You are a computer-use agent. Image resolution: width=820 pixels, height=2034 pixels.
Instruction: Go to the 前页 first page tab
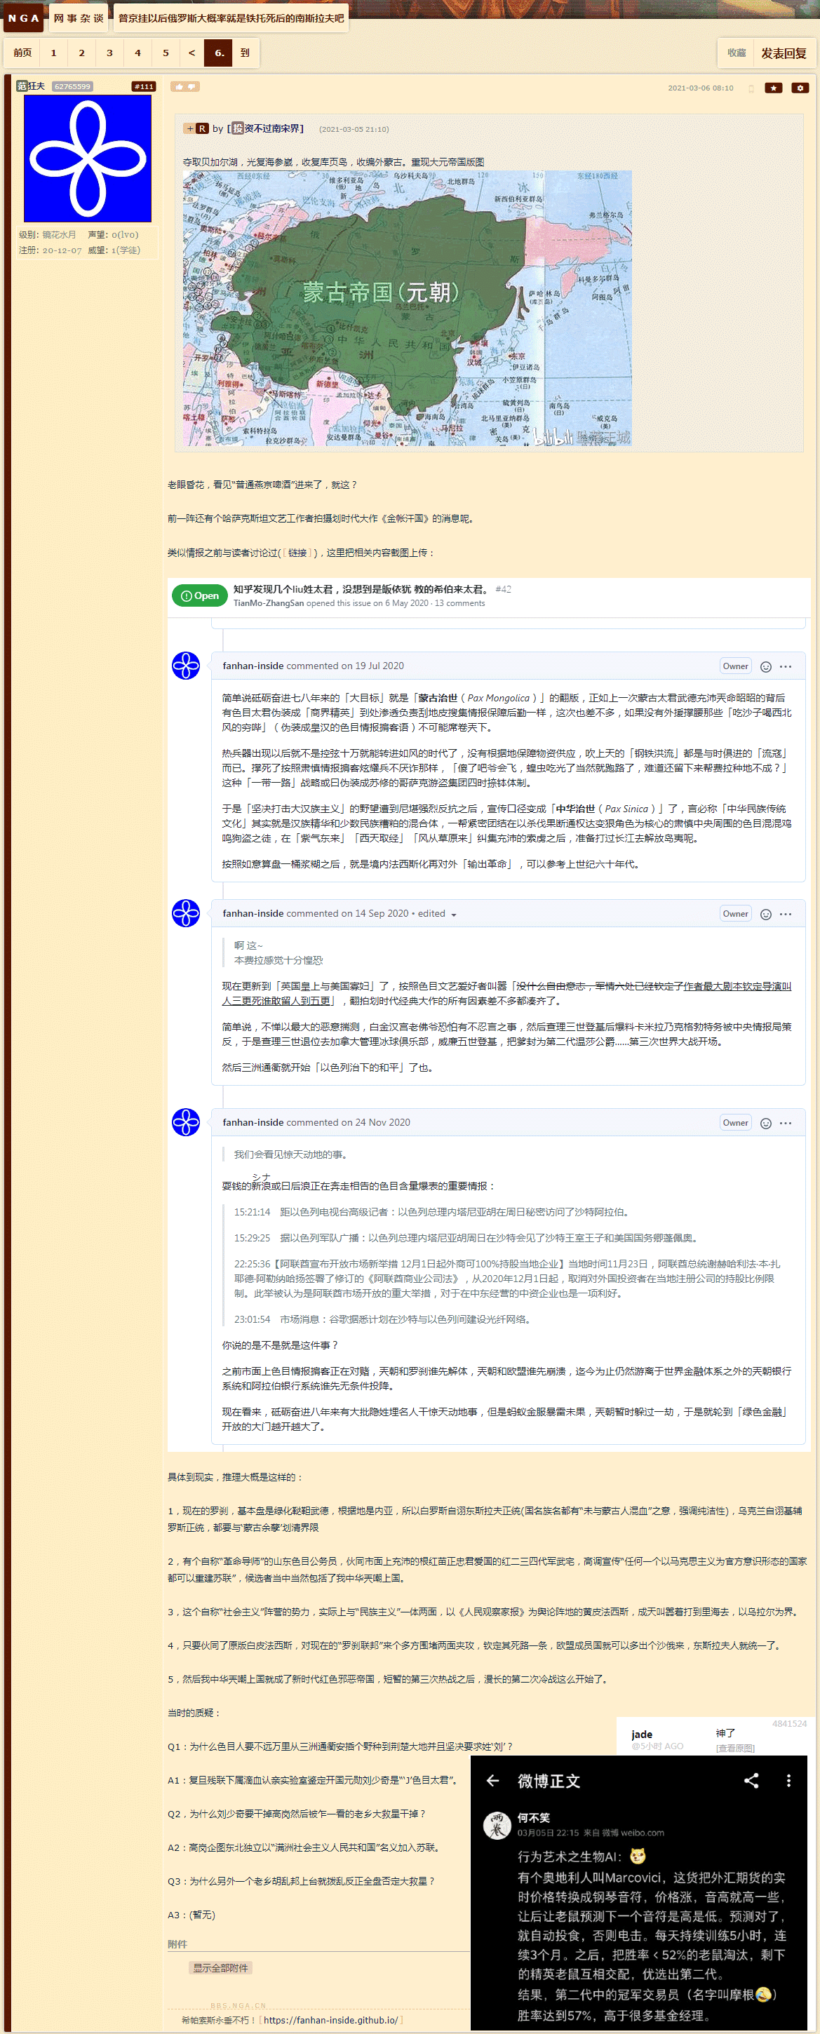point(23,53)
